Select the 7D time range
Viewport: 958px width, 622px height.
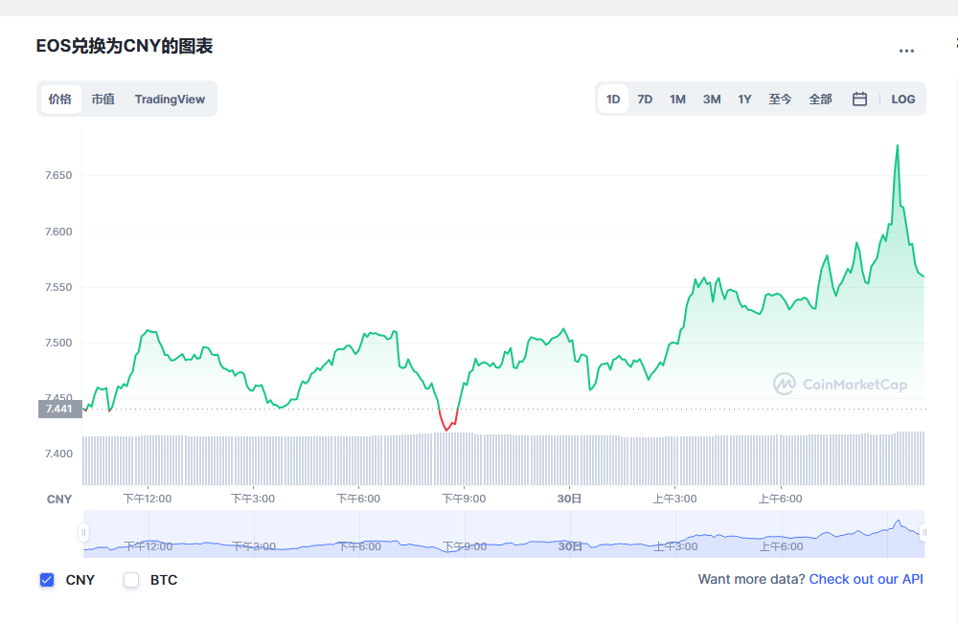tap(645, 99)
